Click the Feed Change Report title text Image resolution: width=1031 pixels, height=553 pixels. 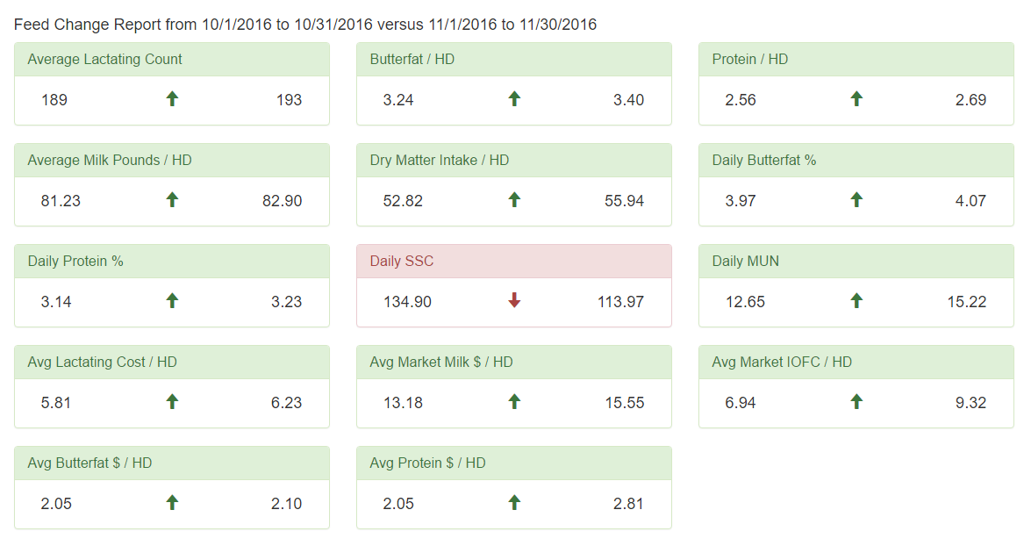tap(305, 25)
